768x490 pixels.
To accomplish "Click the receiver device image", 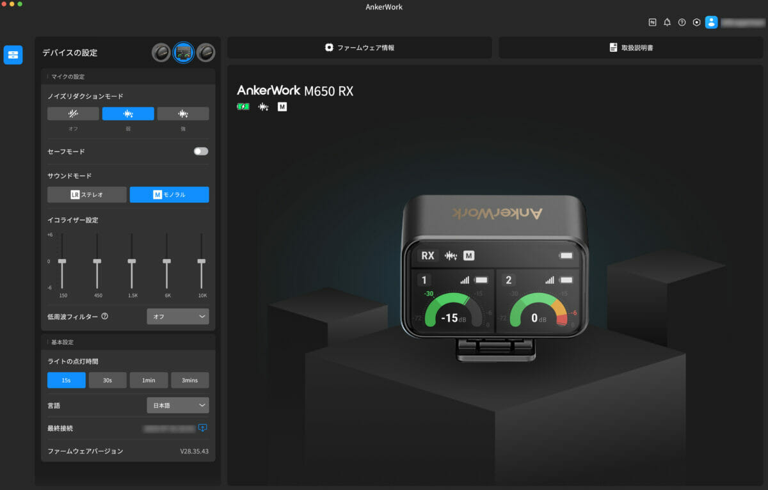I will 494,278.
